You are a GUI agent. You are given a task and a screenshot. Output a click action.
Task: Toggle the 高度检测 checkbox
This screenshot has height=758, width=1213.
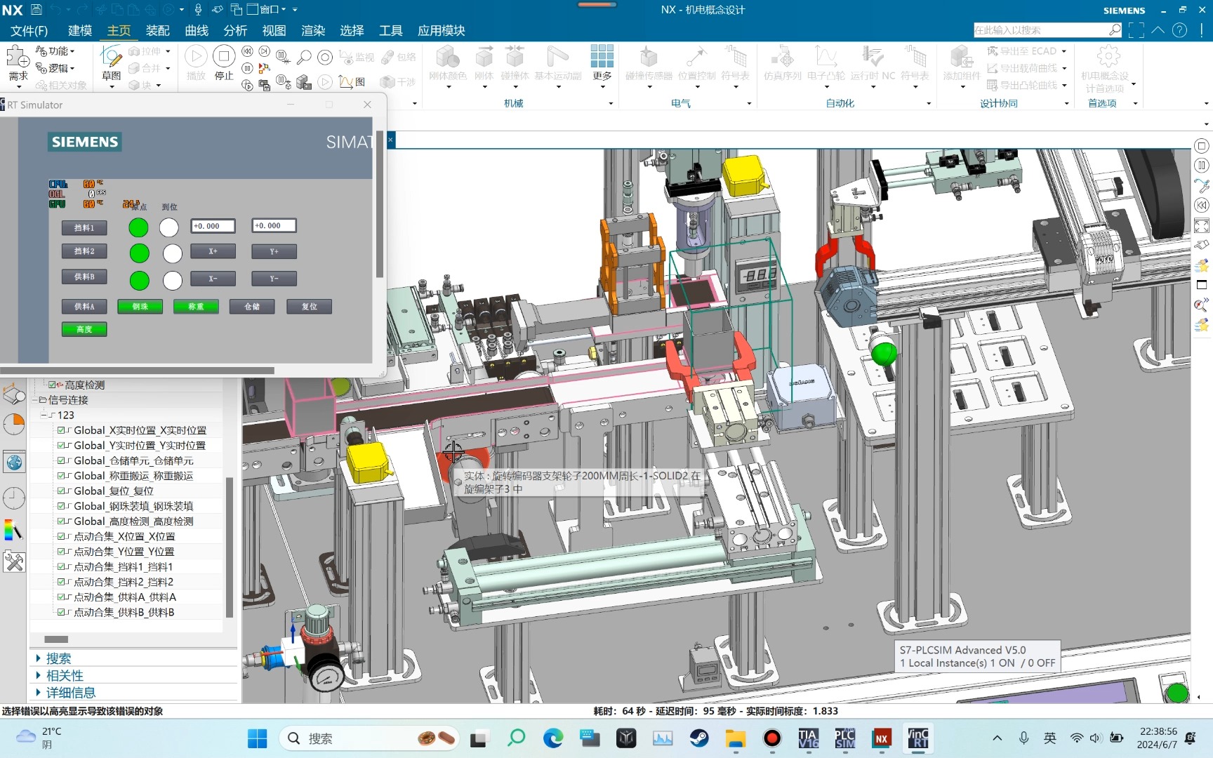pyautogui.click(x=52, y=385)
